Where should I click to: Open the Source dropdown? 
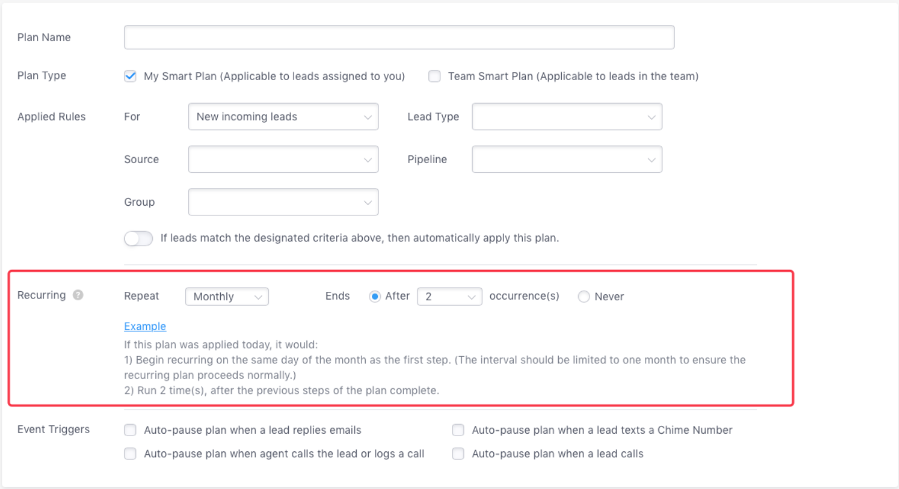(283, 160)
